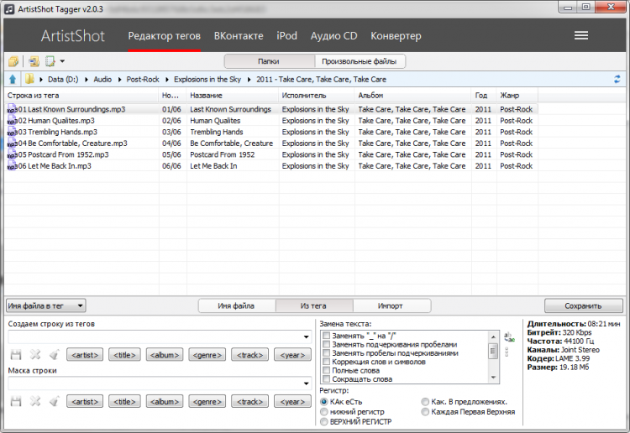Expand the 'Маска строки' combo box
The width and height of the screenshot is (630, 433).
coord(307,383)
